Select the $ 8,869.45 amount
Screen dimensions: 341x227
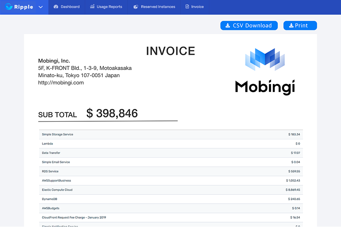(x=293, y=190)
